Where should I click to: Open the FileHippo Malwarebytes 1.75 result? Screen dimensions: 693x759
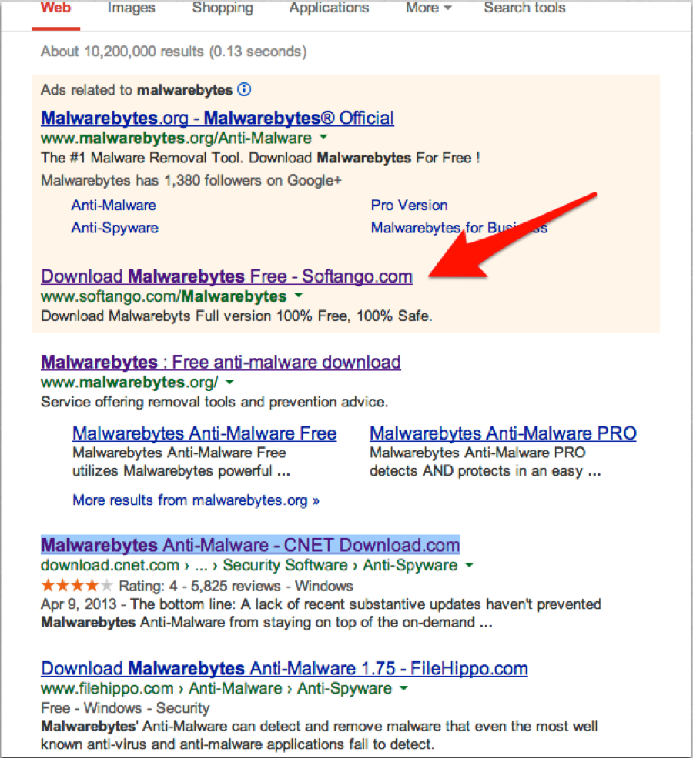pyautogui.click(x=284, y=668)
